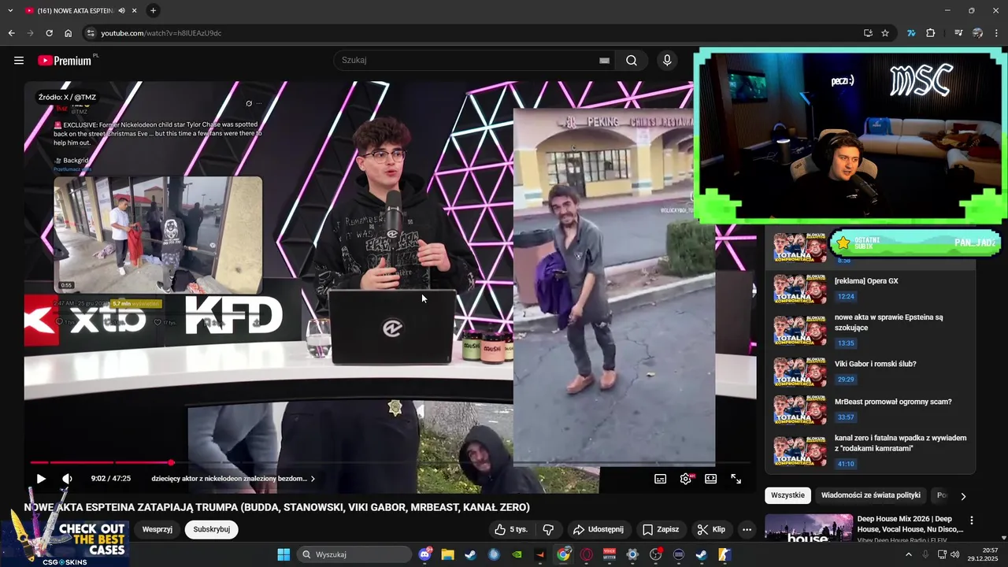Jump to the chapter '[reklama] Opera GX'
Screen dimensions: 1008x567
[870, 289]
